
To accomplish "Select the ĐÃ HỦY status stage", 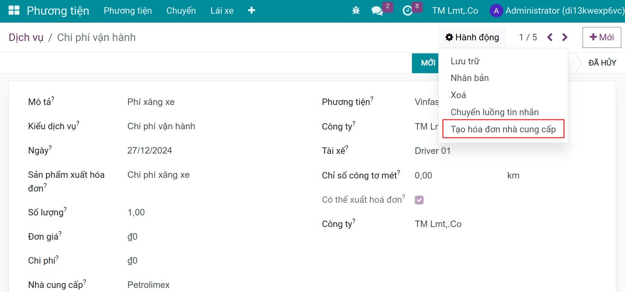I will [x=602, y=63].
